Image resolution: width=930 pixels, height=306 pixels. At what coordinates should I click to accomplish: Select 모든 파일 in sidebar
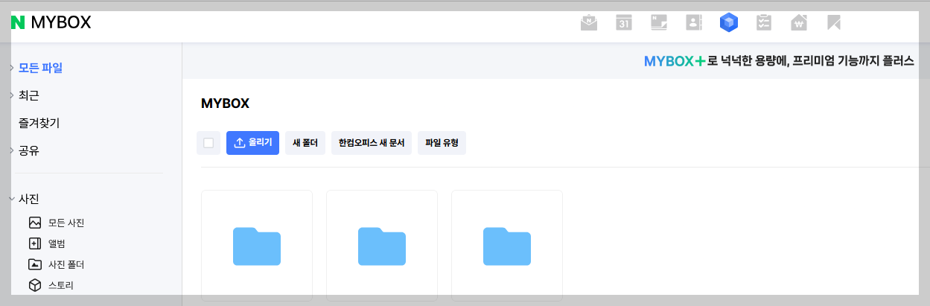pos(40,68)
